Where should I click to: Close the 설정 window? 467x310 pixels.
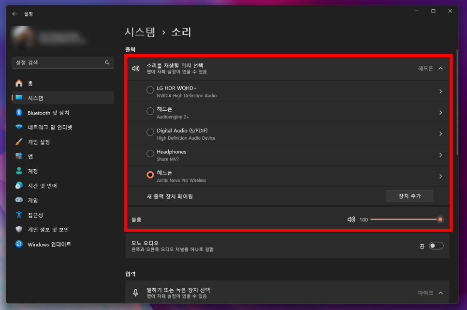[450, 11]
